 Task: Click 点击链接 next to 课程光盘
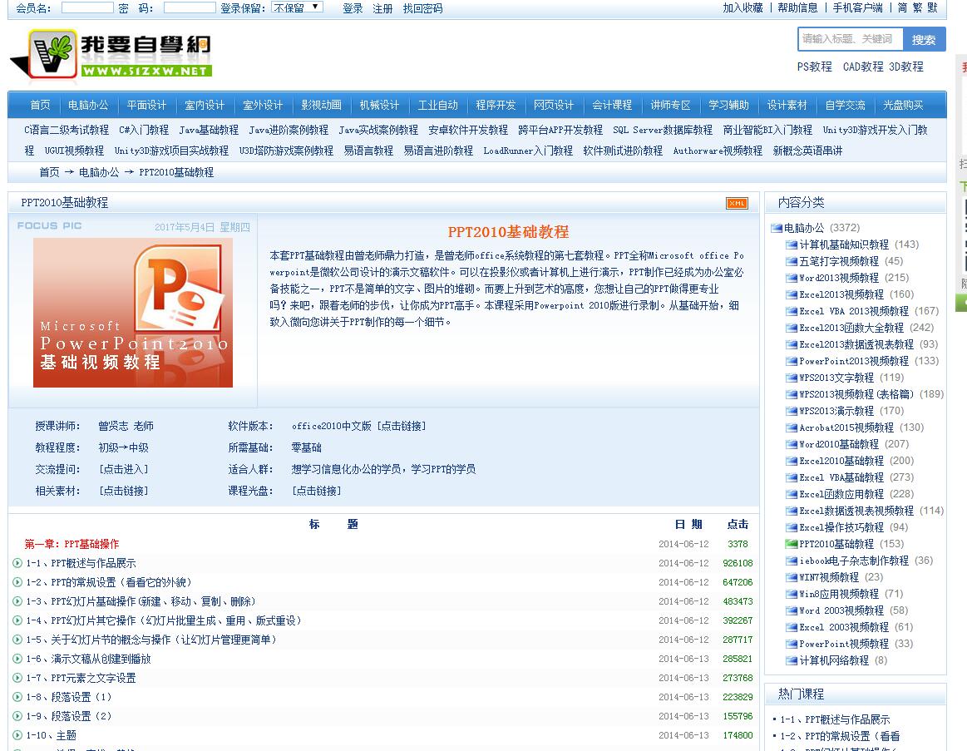point(316,491)
